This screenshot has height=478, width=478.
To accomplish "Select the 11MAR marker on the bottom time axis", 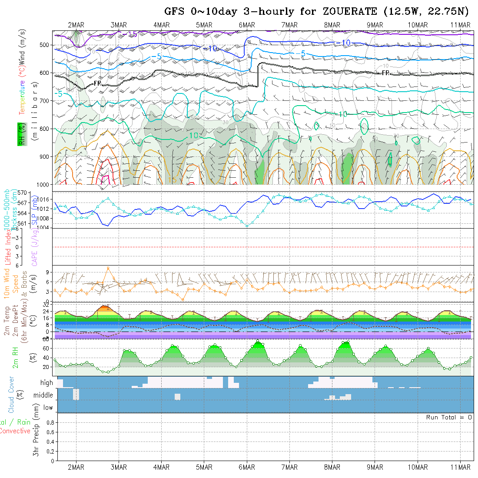I will [461, 467].
